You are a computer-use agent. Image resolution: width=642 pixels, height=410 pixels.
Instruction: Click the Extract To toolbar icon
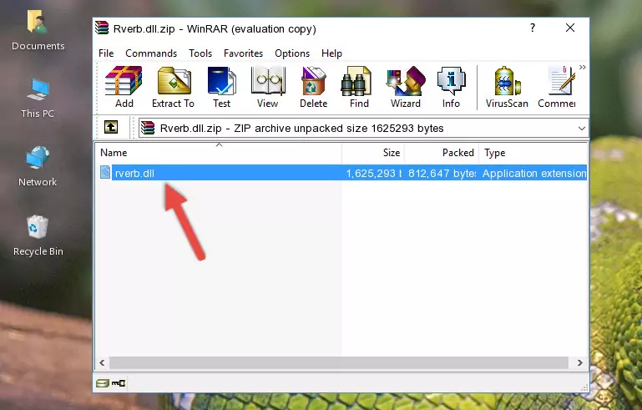[x=173, y=87]
